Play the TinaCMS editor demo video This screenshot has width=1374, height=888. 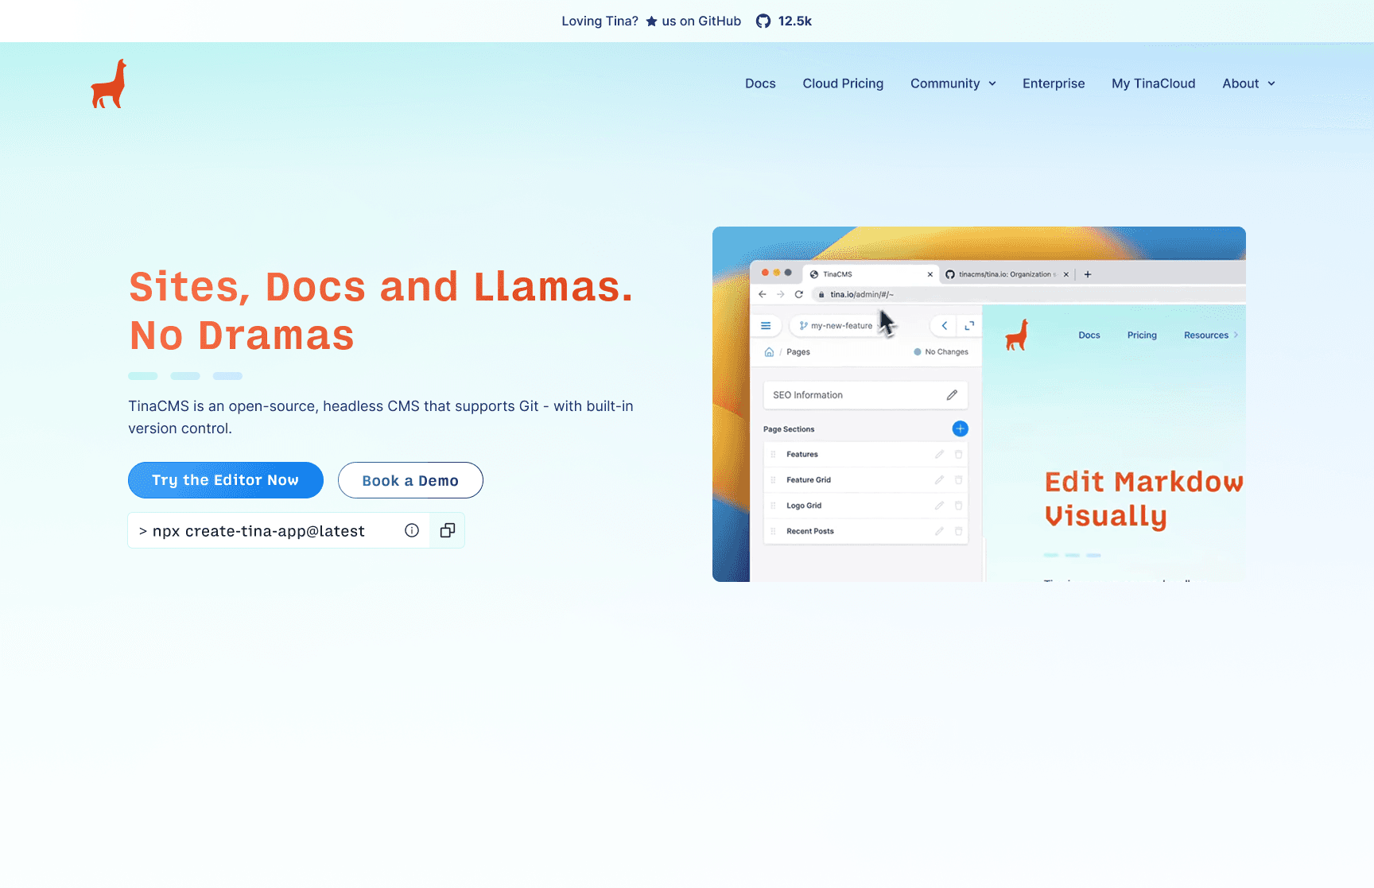coord(979,404)
